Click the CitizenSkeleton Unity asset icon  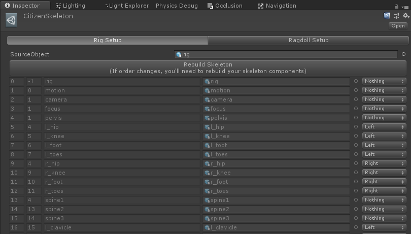11,20
